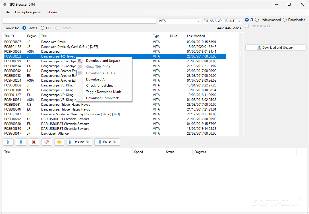The height and width of the screenshot is (214, 309).
Task: Click Title ID PCSB00514
Action: (13, 66)
